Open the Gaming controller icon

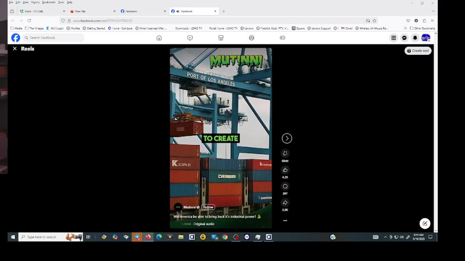(282, 38)
